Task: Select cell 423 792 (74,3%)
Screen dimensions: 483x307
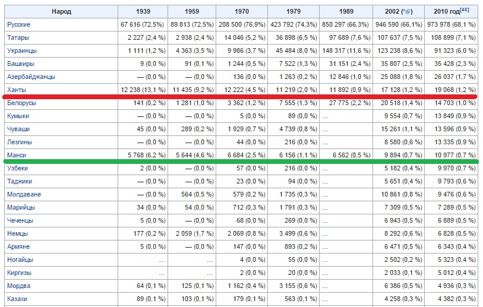Action: (x=293, y=24)
